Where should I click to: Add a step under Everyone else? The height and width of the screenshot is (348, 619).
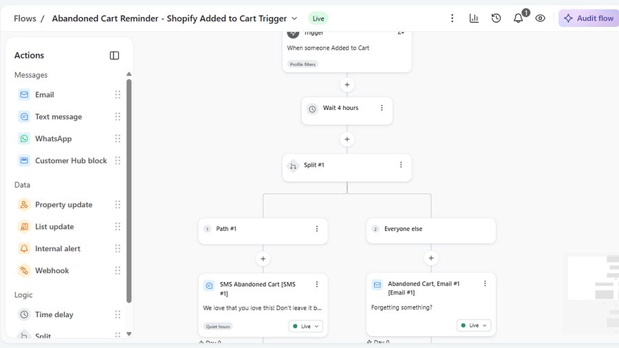pyautogui.click(x=431, y=258)
